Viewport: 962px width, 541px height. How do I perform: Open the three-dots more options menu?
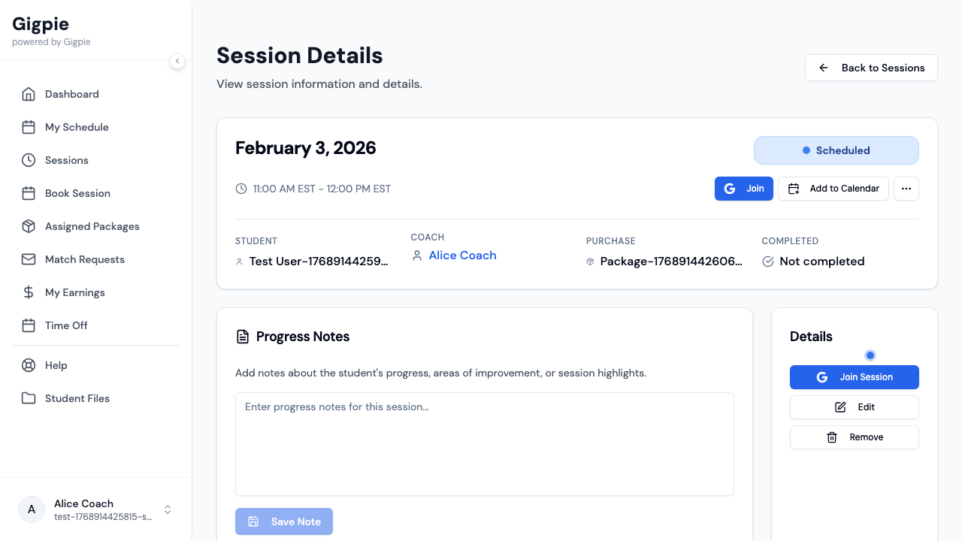[906, 189]
